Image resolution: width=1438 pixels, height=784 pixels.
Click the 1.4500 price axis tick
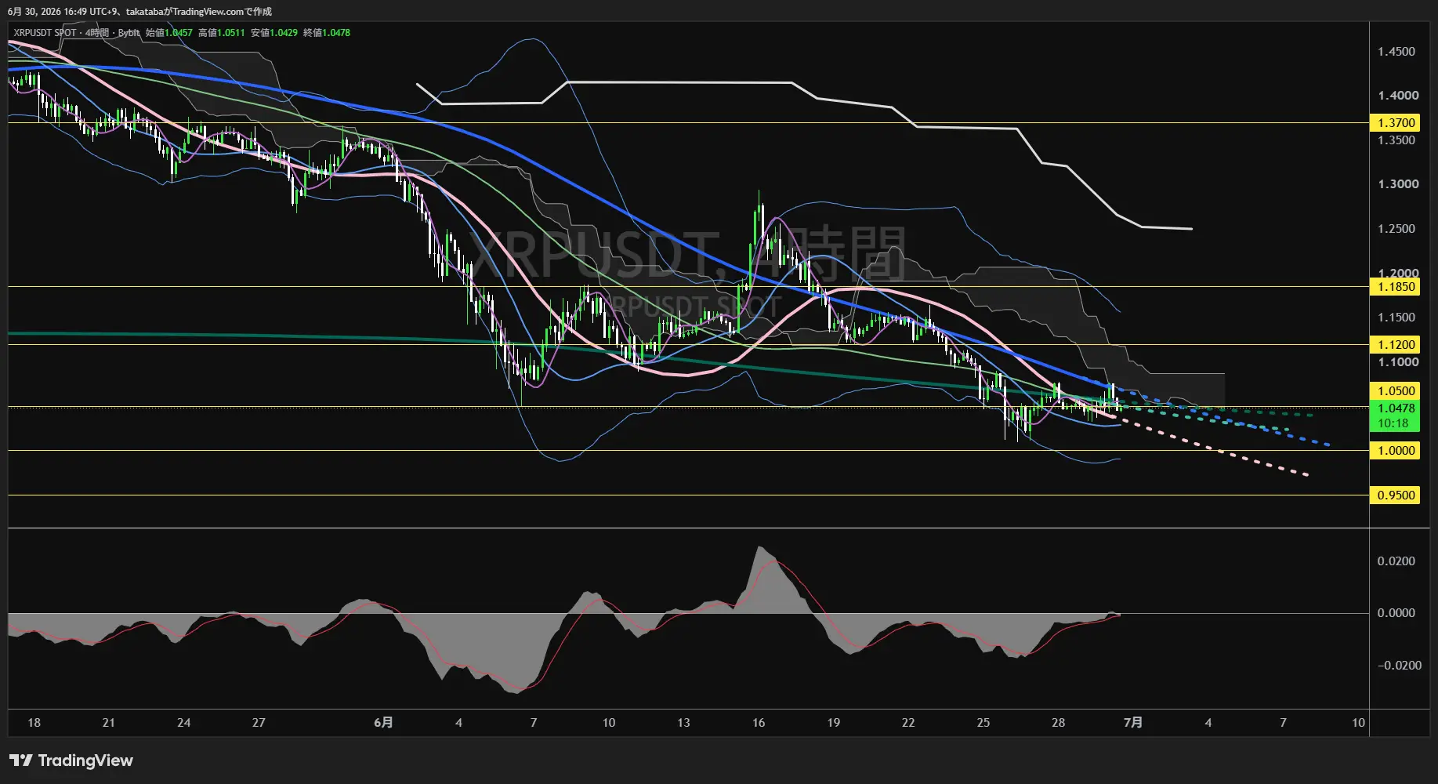click(1396, 52)
